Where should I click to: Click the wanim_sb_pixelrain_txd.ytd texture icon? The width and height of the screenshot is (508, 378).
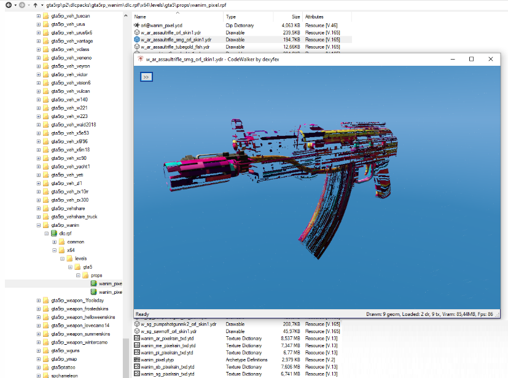coord(137,367)
